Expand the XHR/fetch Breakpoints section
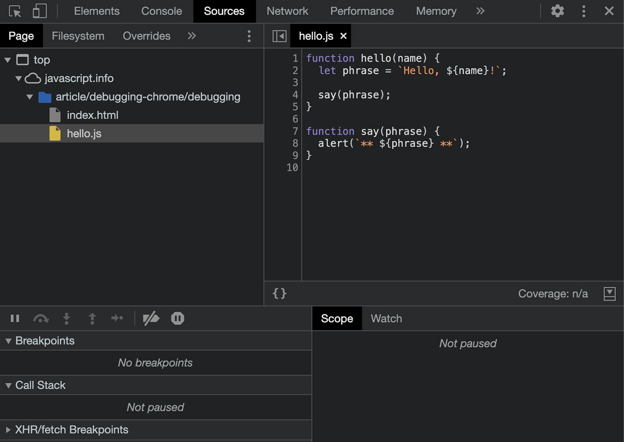This screenshot has width=624, height=442. [9, 429]
